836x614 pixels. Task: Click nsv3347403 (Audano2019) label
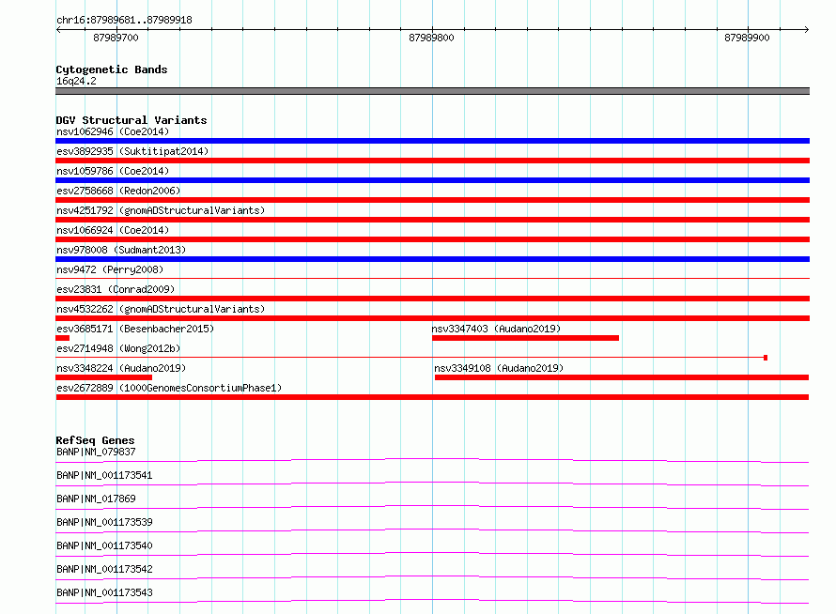click(496, 329)
